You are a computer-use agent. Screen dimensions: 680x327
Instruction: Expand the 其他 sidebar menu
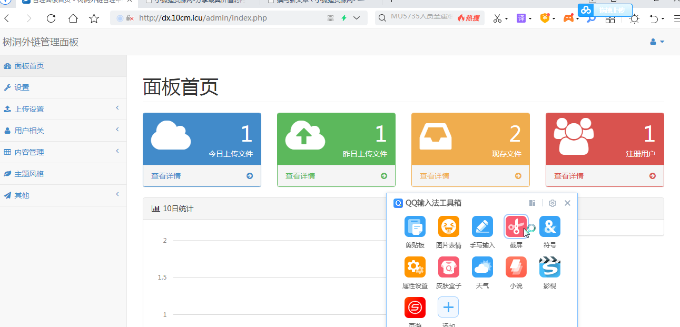tap(63, 195)
